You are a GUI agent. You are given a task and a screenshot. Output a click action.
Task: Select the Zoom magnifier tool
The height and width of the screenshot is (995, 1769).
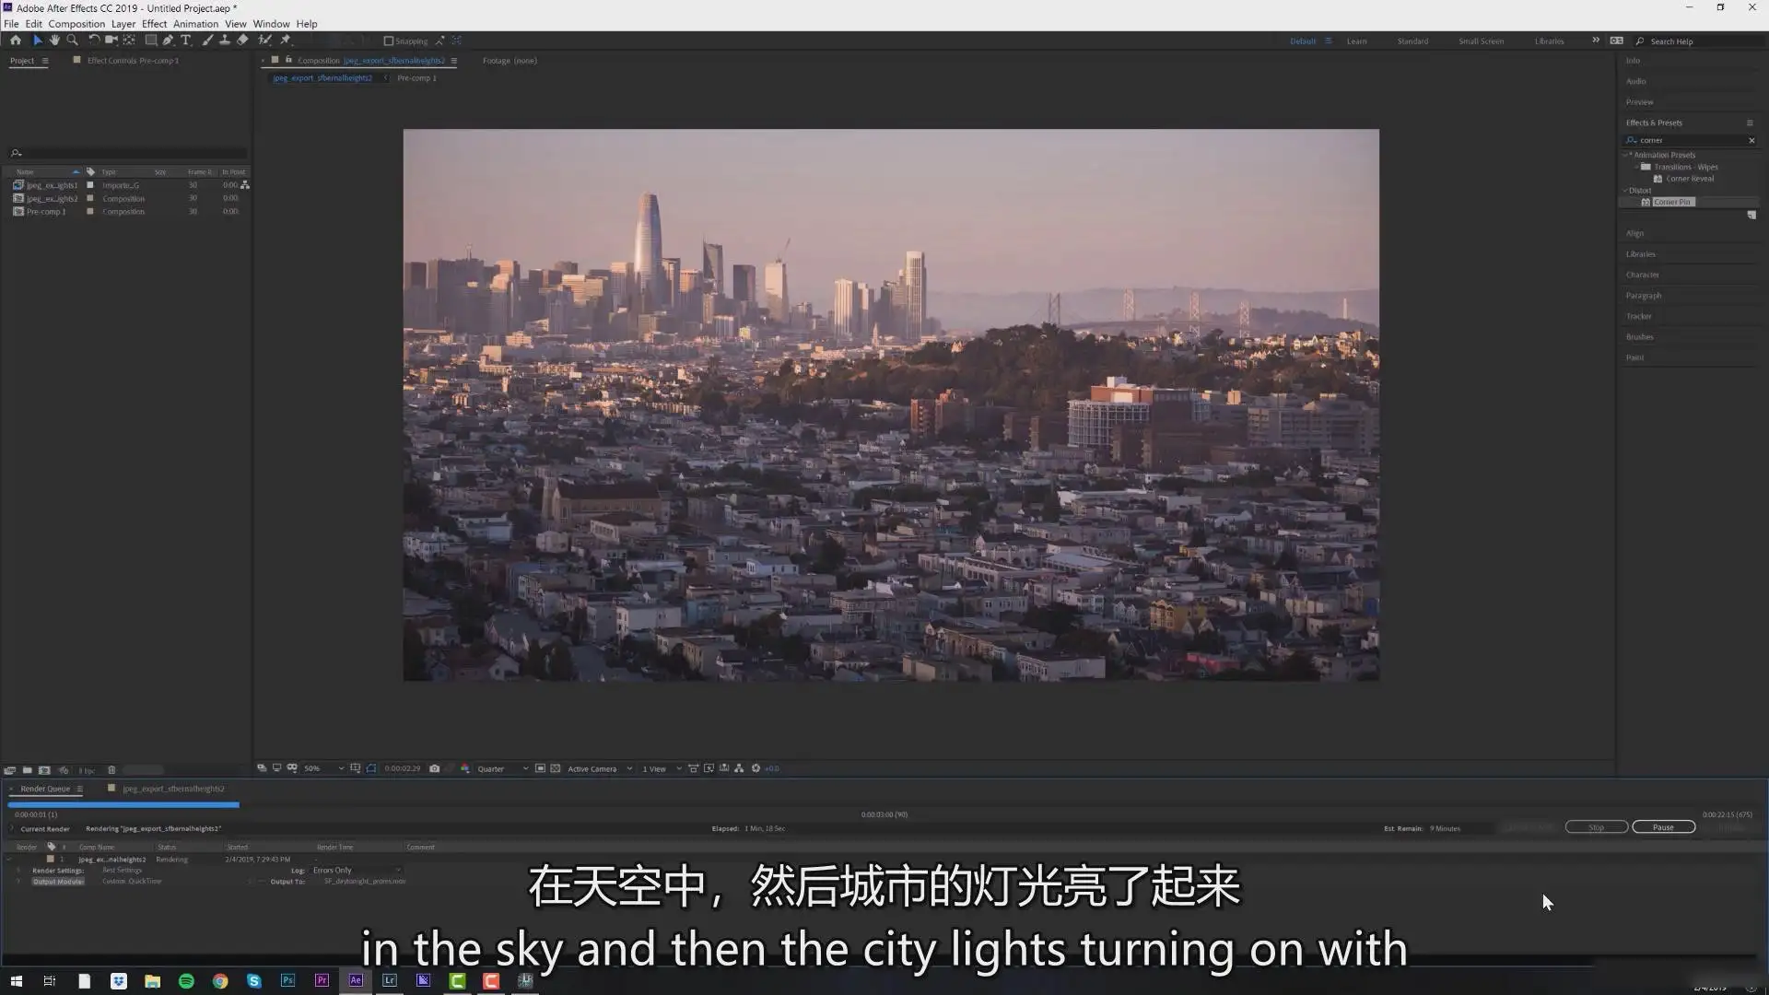tap(72, 41)
